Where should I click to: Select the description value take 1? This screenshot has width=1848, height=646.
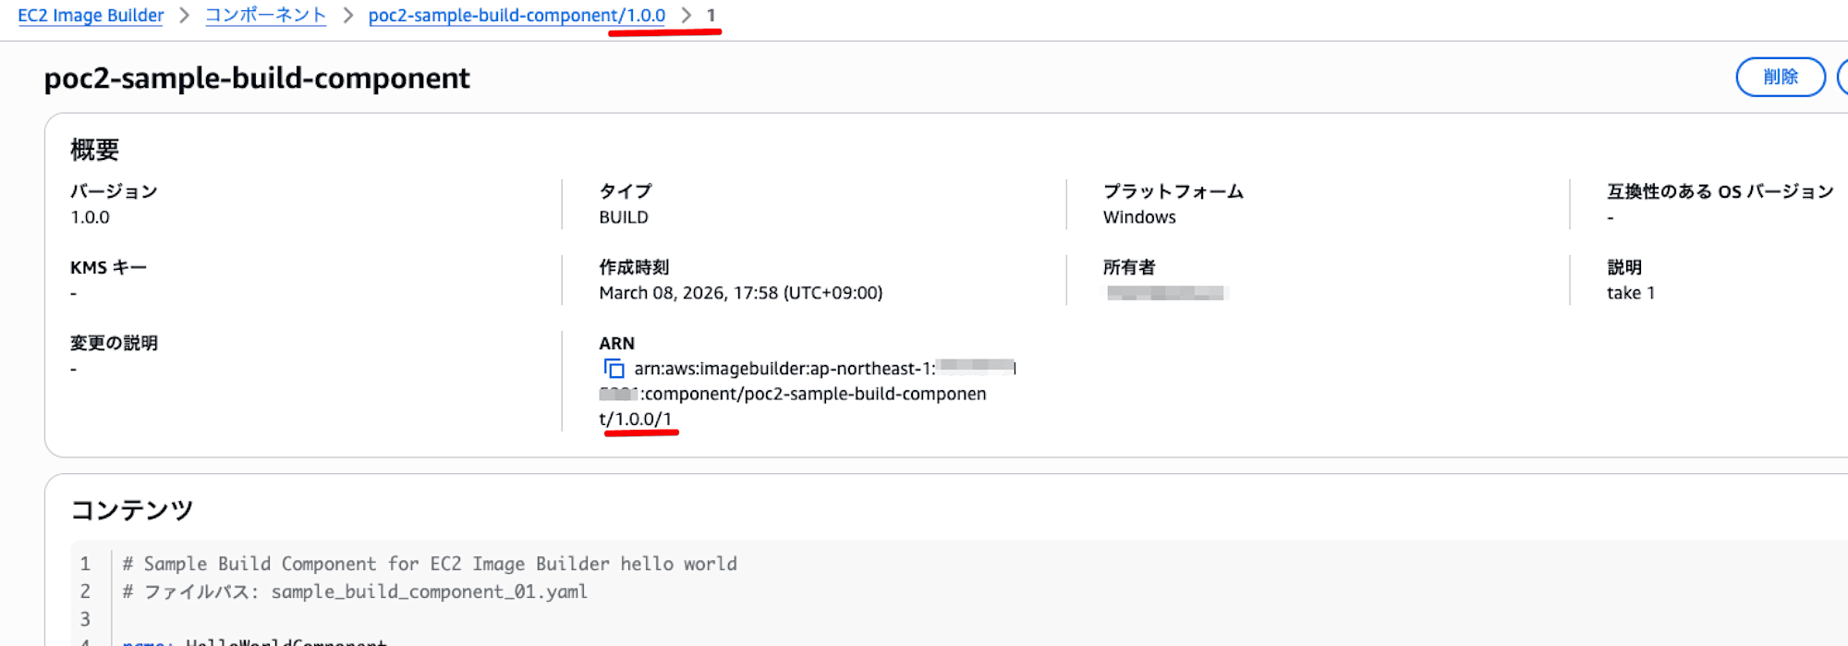(1631, 293)
